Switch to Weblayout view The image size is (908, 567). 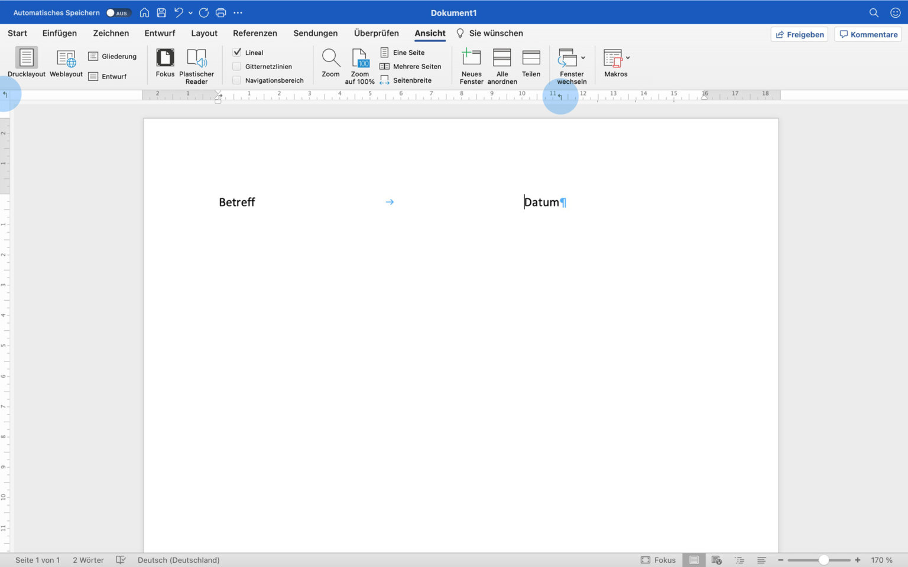click(66, 58)
